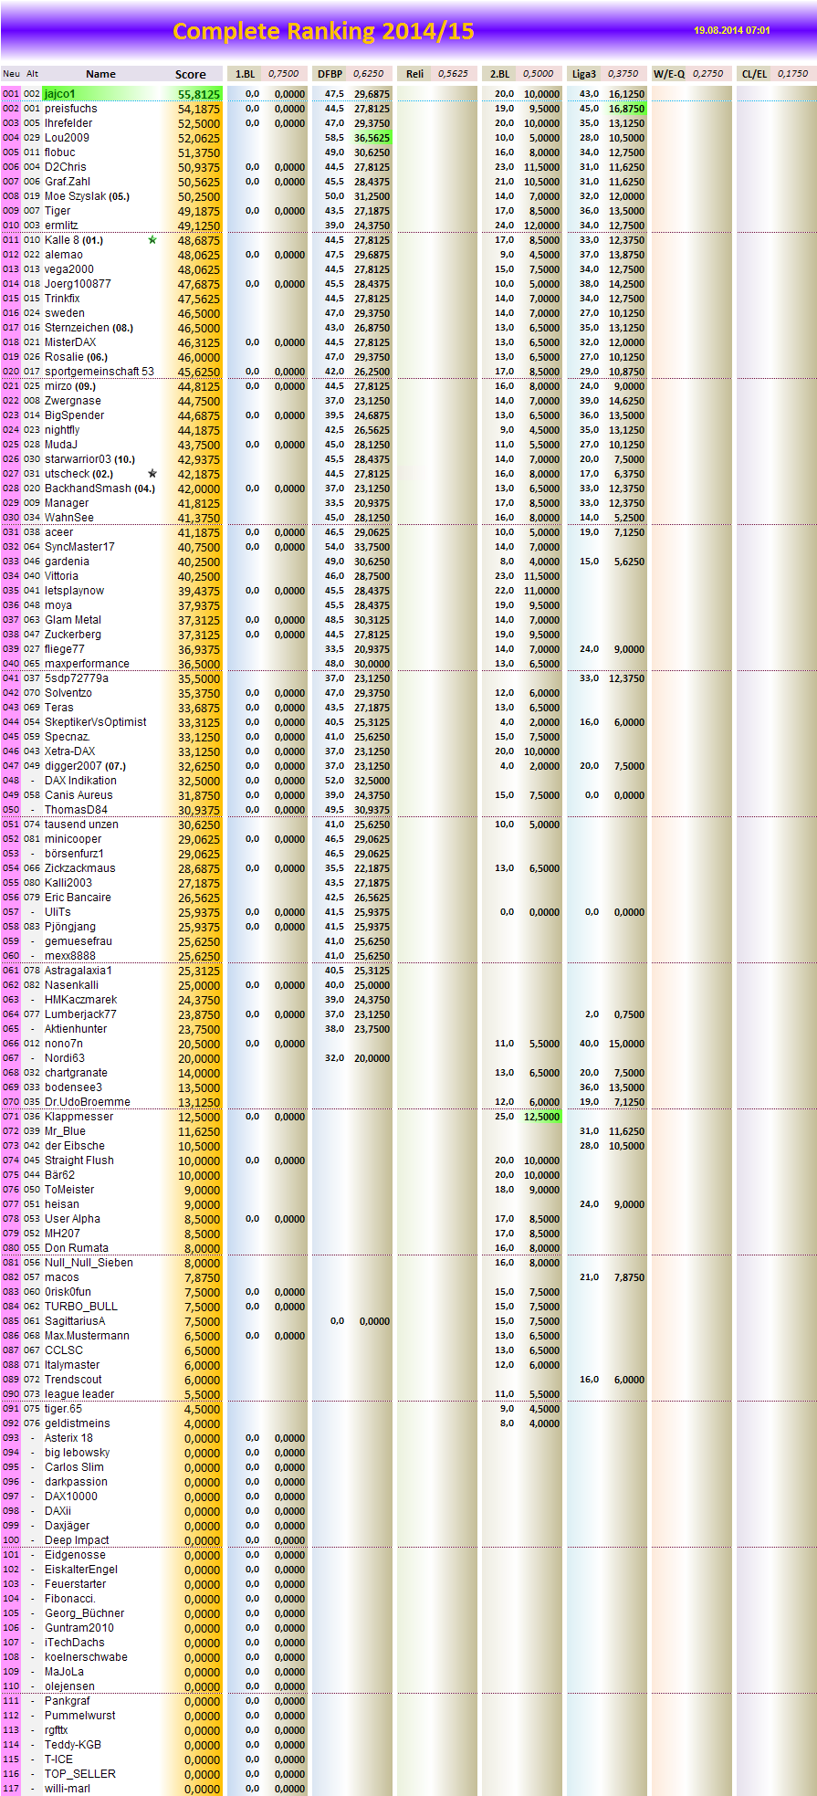The height and width of the screenshot is (1796, 817).
Task: Select the DFBP column header
Action: (330, 74)
